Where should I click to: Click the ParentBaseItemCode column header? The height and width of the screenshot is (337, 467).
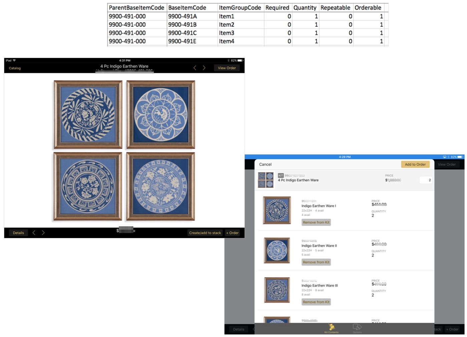[137, 8]
